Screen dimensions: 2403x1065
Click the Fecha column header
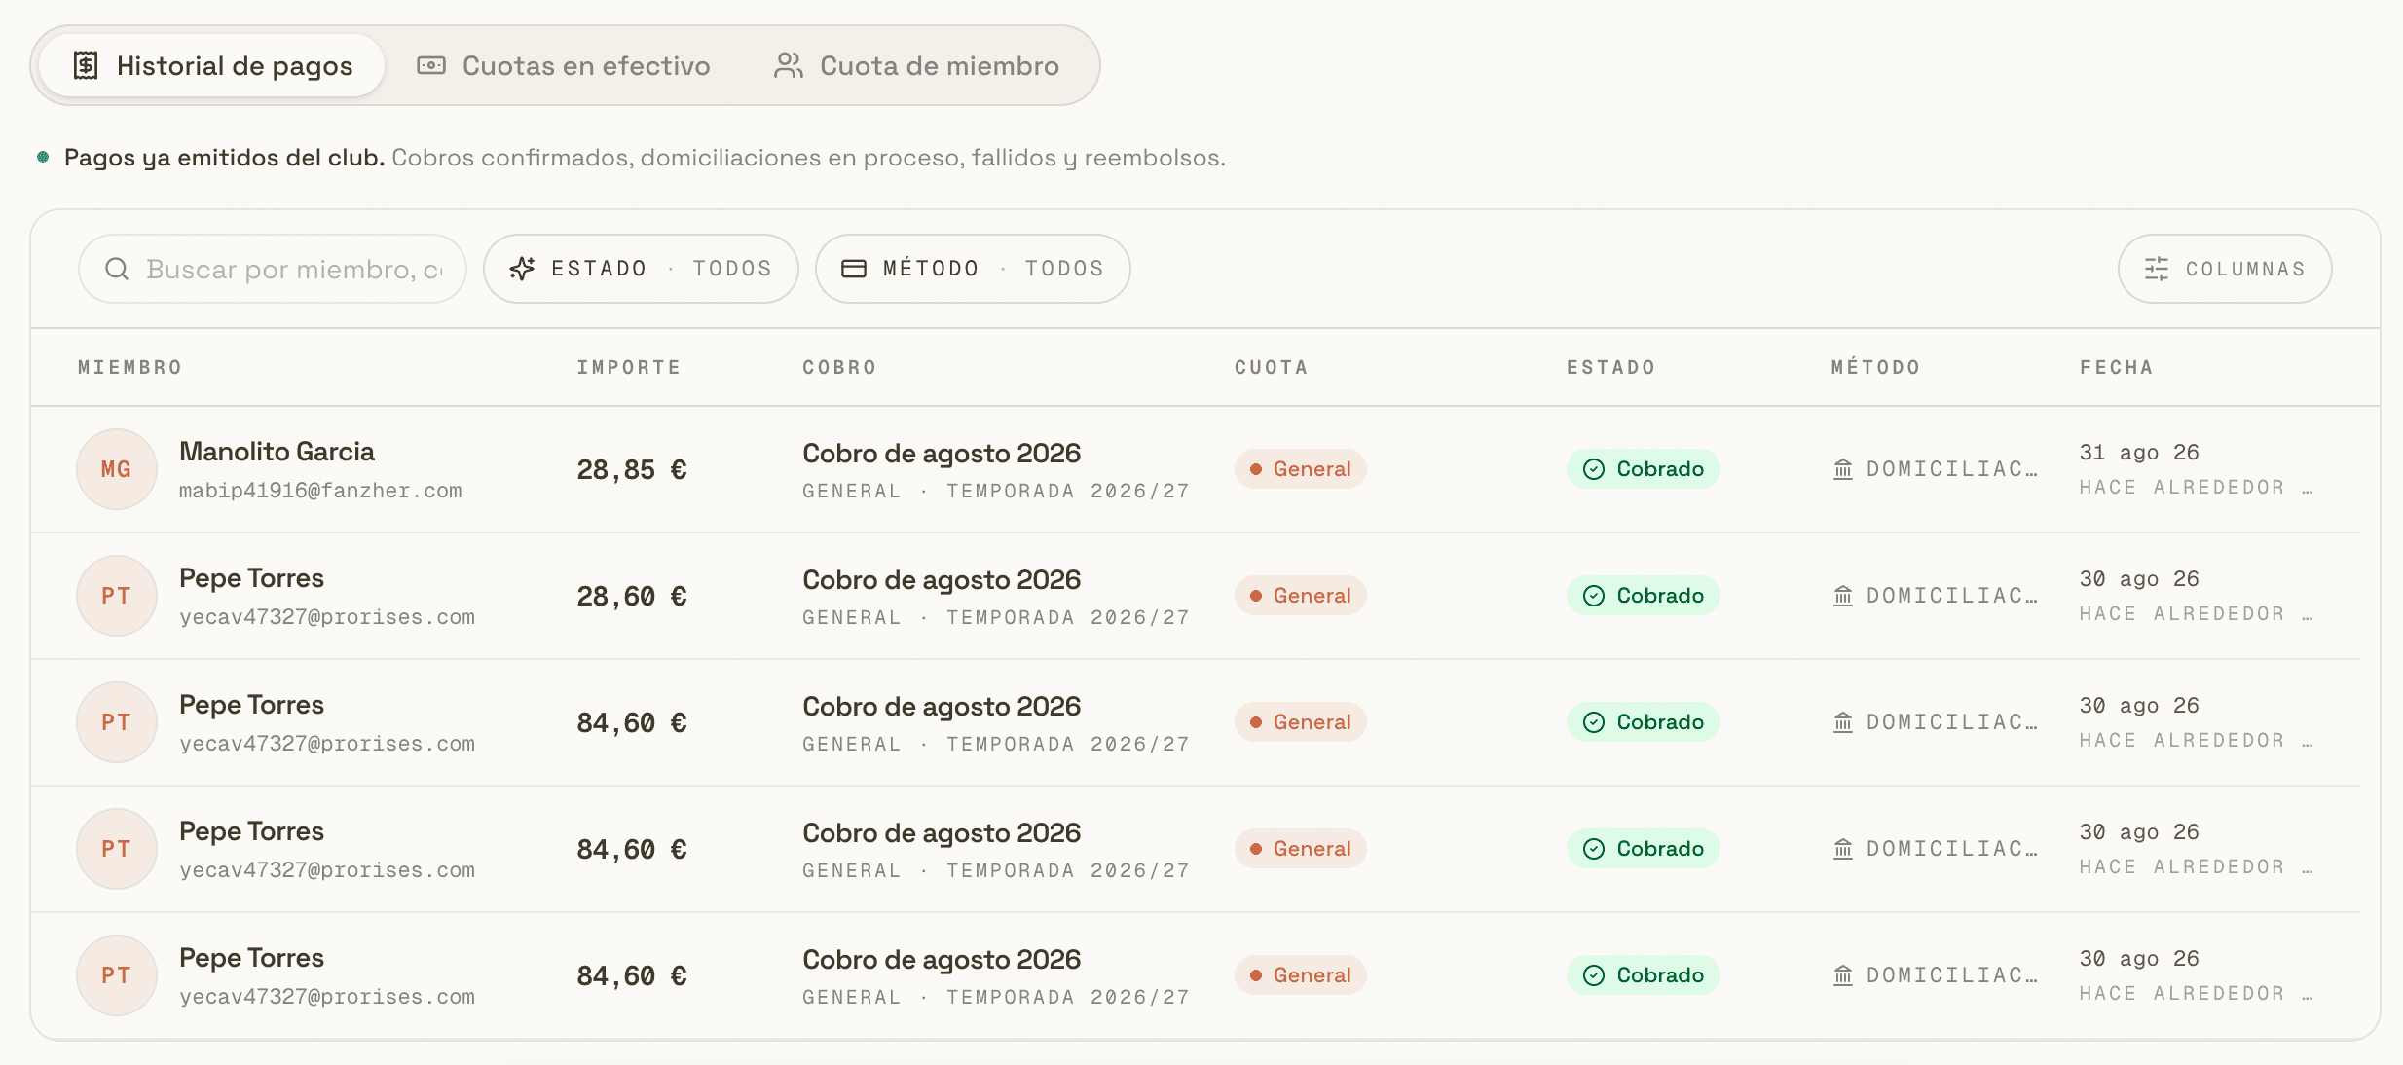pos(2117,367)
